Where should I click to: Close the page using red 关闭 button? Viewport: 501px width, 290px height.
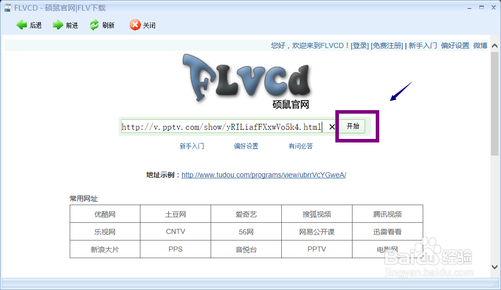pyautogui.click(x=142, y=25)
